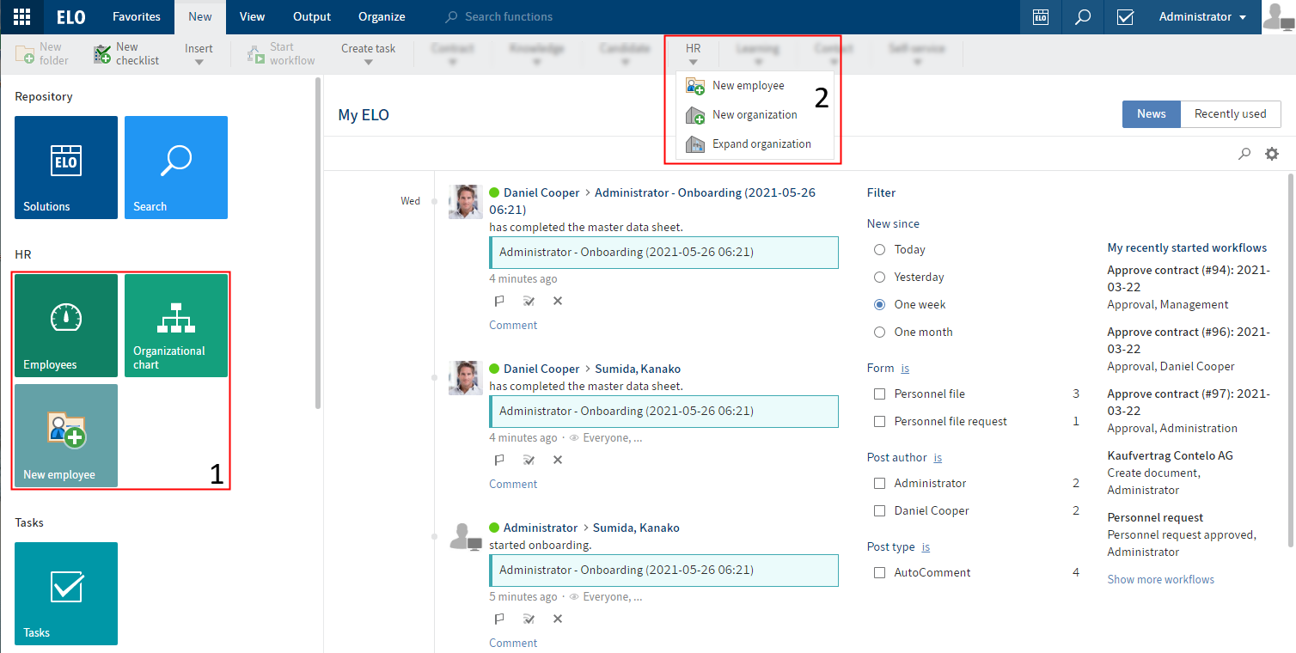Open Personnel request workflow entry
Screen dimensions: 1296x653
(1181, 534)
